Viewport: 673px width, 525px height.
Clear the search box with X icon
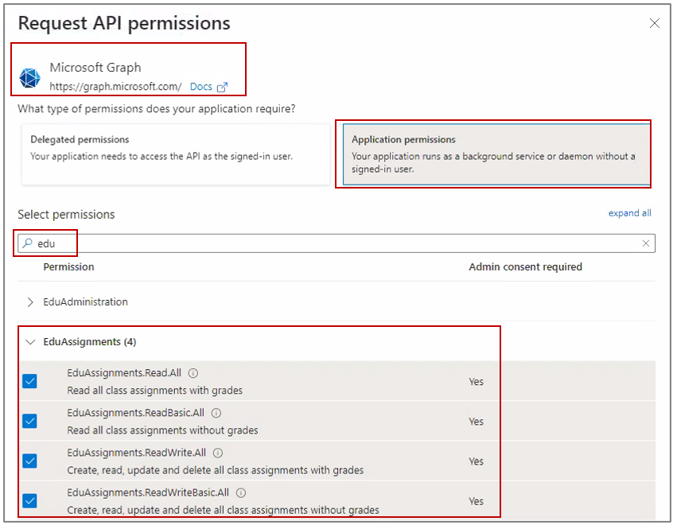(x=646, y=243)
